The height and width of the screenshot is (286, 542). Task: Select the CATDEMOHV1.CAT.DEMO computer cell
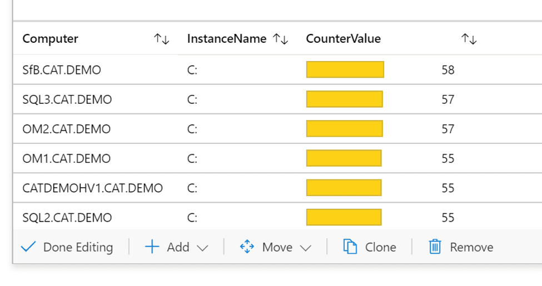tap(92, 188)
